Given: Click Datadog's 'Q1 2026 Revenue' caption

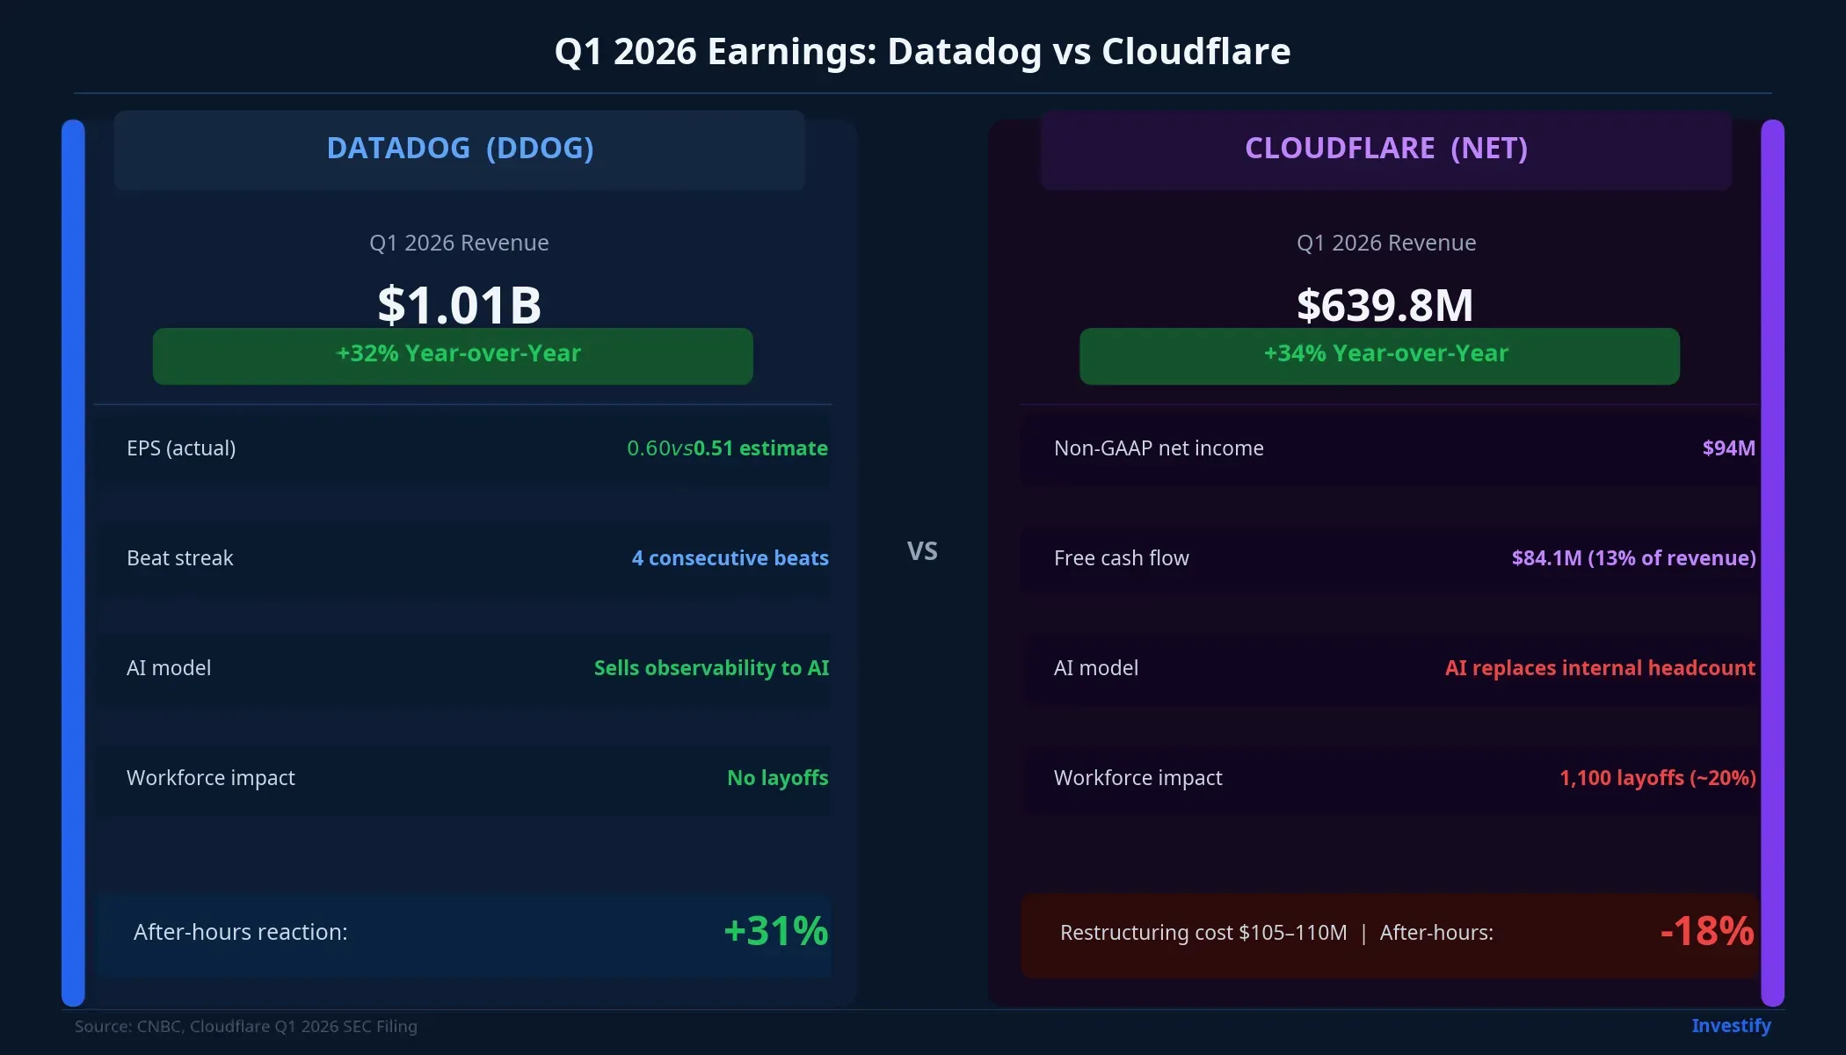Looking at the screenshot, I should (x=459, y=243).
